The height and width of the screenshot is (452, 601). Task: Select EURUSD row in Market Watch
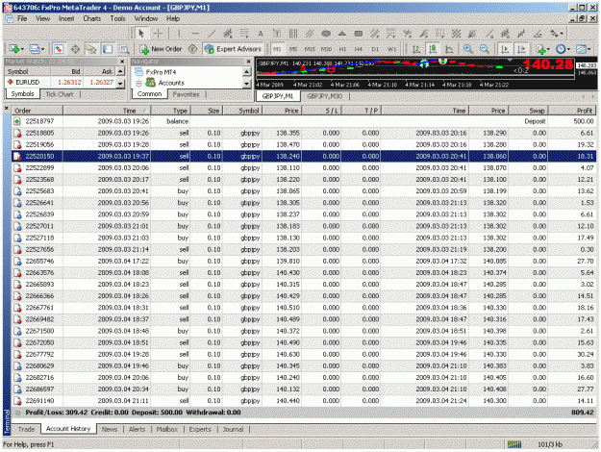(61, 83)
